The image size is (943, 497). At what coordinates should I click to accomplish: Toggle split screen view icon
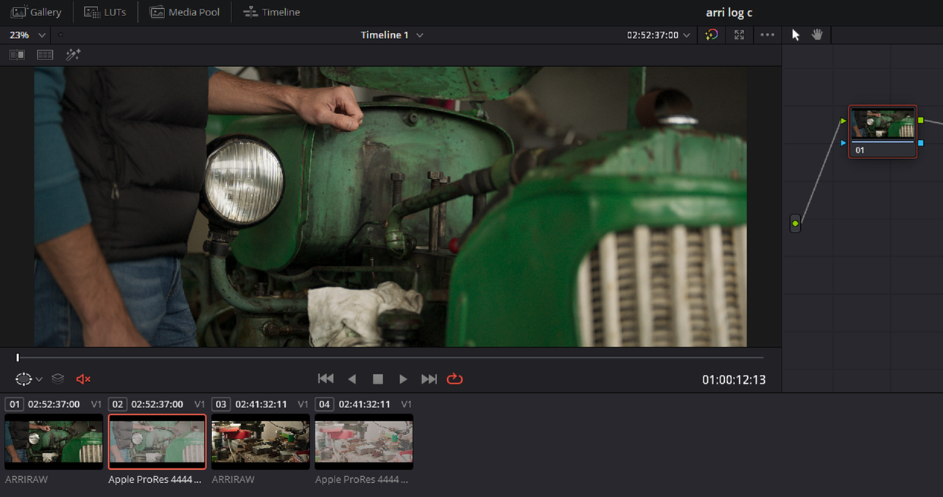[x=45, y=54]
